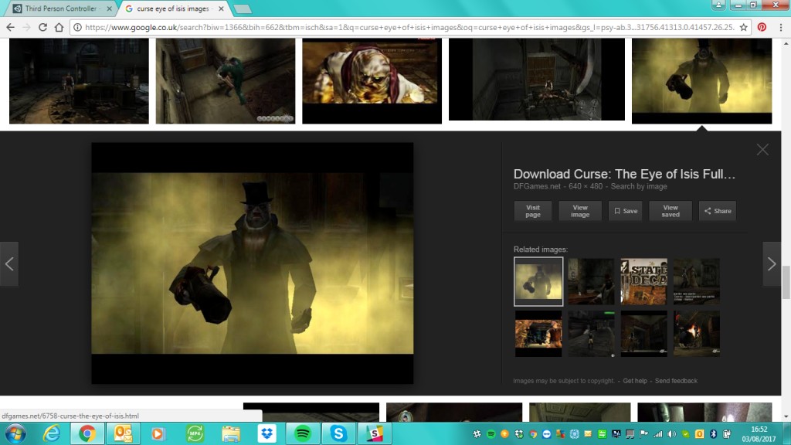Click the page vertical scrollbar thumb
The height and width of the screenshot is (445, 791).
click(786, 283)
